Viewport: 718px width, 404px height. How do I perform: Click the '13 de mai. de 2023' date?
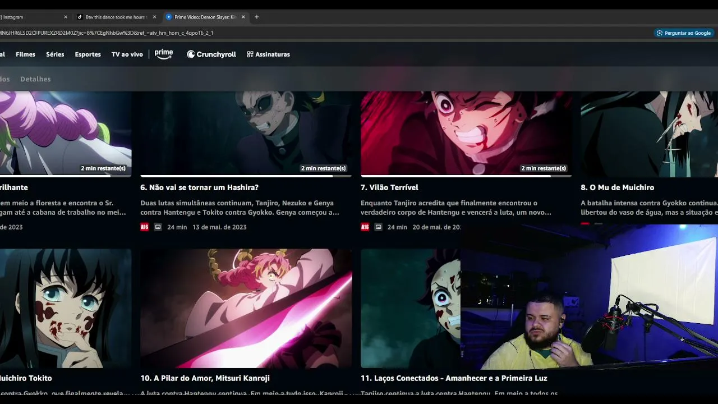click(x=219, y=227)
